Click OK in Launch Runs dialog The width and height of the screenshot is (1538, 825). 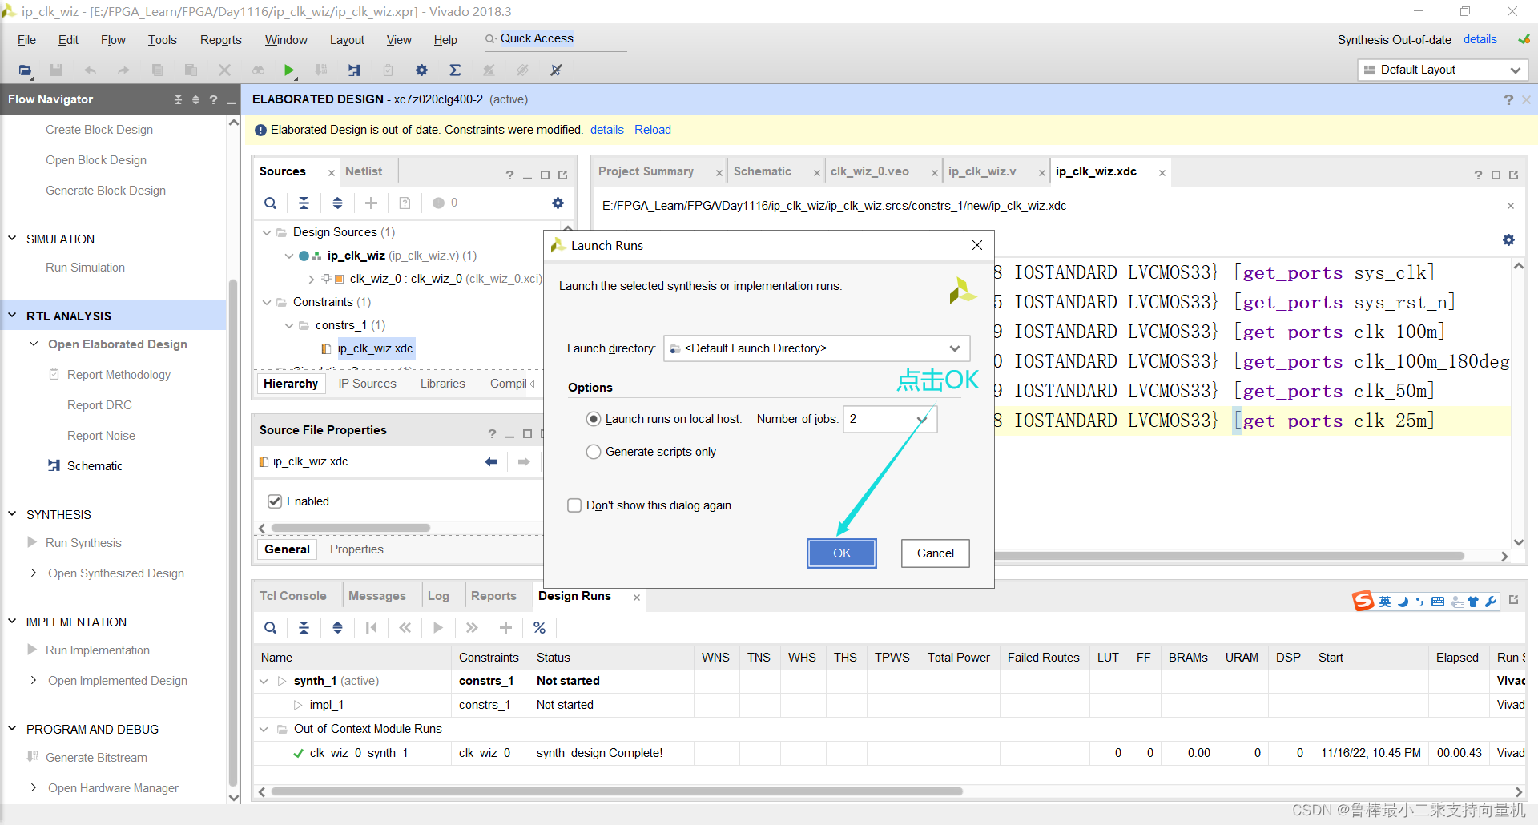coord(842,553)
